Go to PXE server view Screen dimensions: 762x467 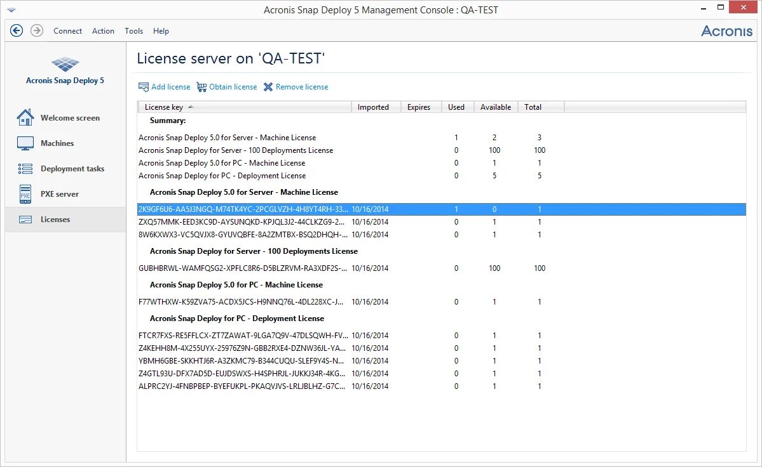point(65,194)
